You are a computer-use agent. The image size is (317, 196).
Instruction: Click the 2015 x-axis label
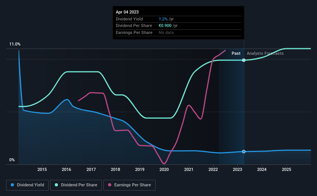42,169
